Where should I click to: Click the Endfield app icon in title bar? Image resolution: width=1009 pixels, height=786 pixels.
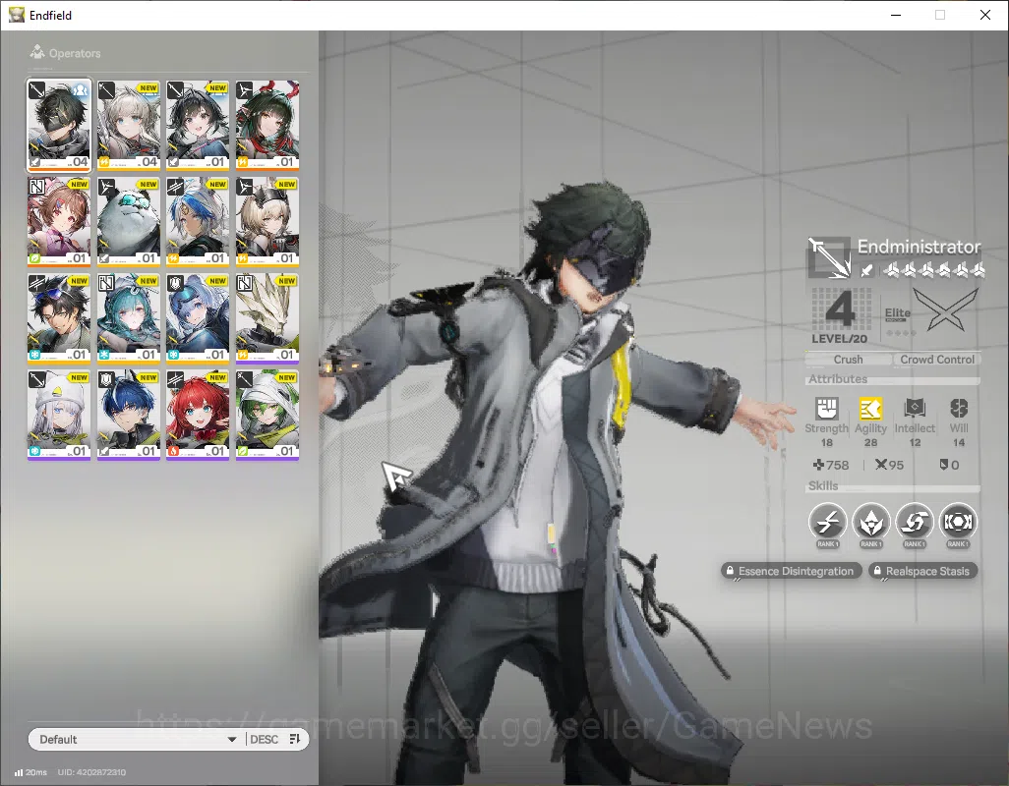(16, 15)
